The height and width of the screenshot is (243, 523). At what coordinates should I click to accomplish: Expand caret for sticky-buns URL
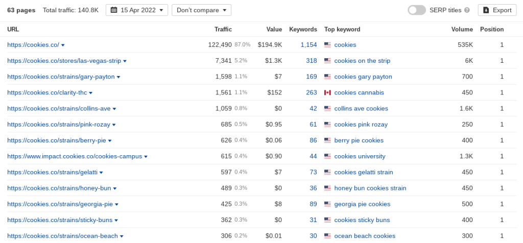click(116, 221)
